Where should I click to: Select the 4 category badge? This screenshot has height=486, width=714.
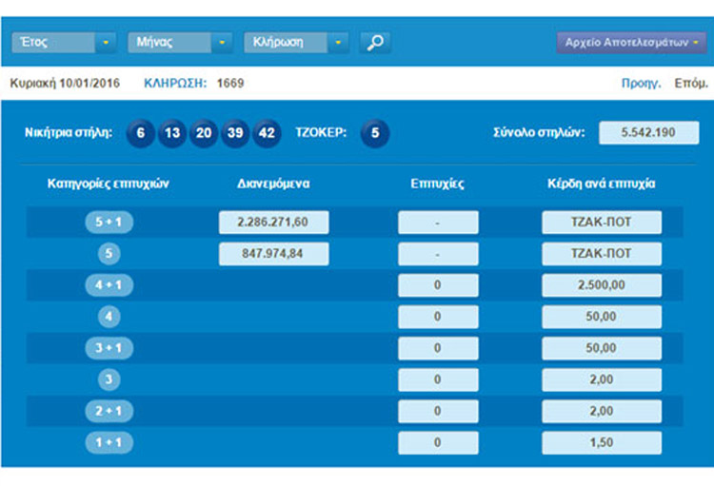coord(109,317)
